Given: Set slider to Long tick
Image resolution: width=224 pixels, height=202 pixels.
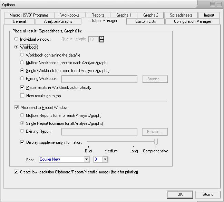Looking at the screenshot, I should (x=134, y=147).
